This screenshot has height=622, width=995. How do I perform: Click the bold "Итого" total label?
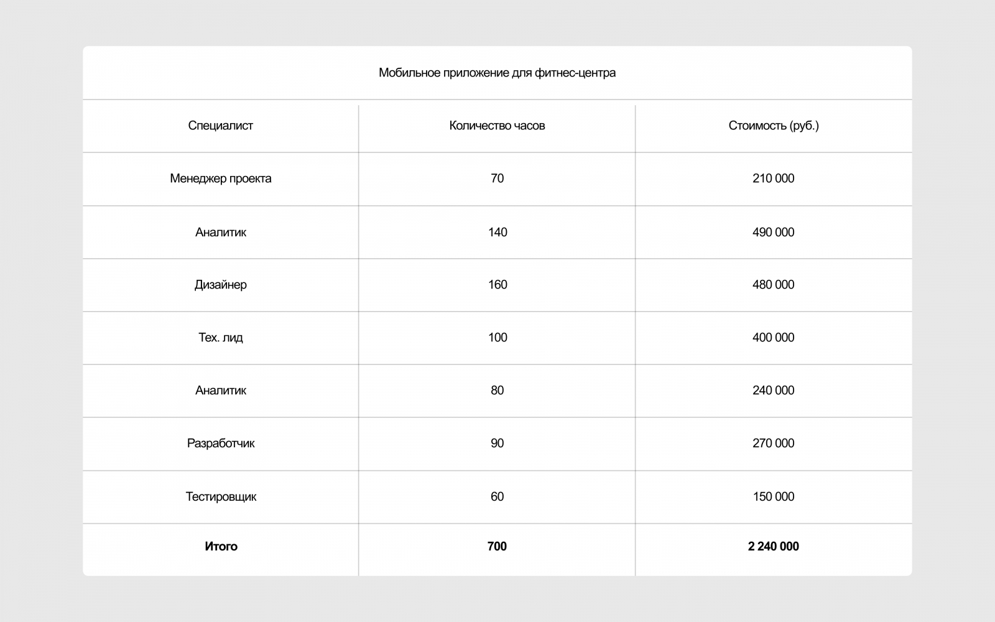[x=221, y=547]
